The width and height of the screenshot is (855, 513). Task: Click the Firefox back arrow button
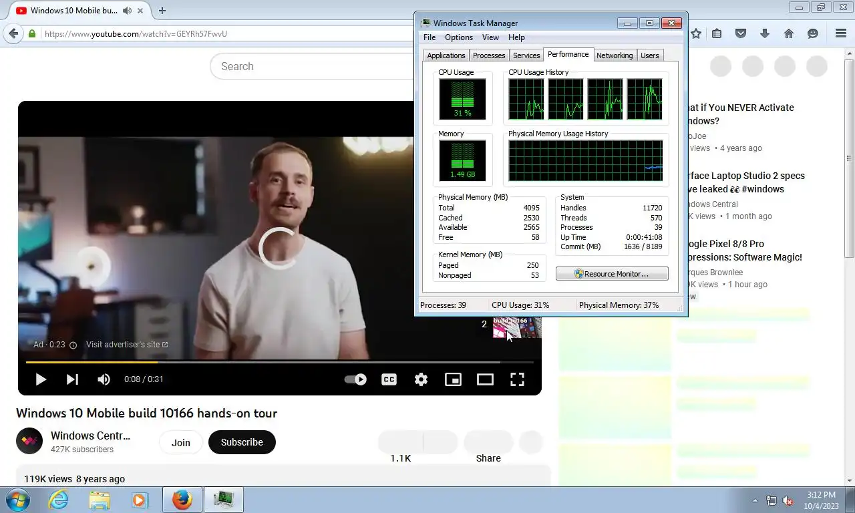click(x=13, y=33)
